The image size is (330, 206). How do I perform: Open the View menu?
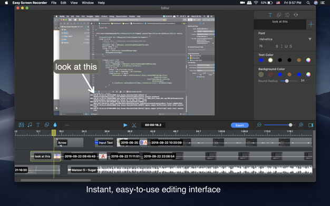74,3
